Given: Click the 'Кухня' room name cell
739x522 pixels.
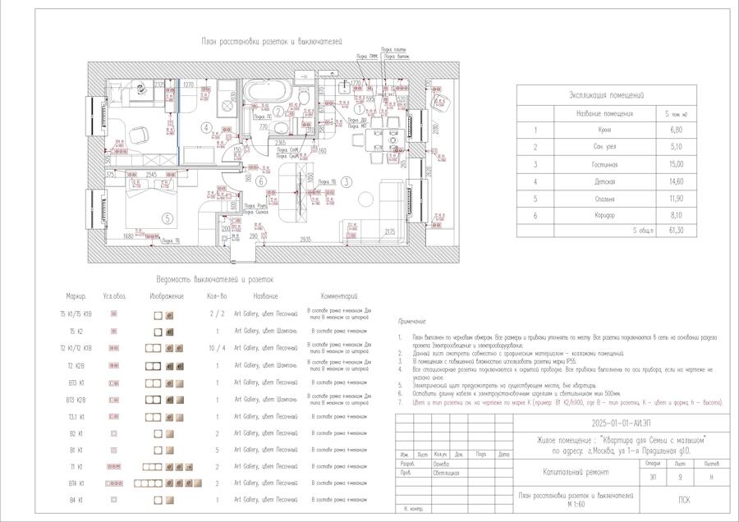Looking at the screenshot, I should click(604, 130).
